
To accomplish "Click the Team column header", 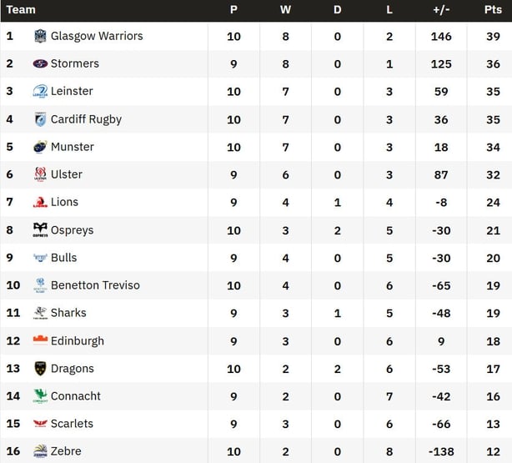I will coord(21,10).
